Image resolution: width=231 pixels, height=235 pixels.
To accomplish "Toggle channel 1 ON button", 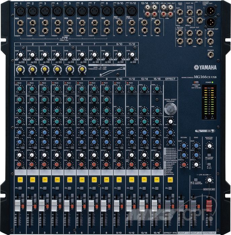I will pyautogui.click(x=20, y=180).
